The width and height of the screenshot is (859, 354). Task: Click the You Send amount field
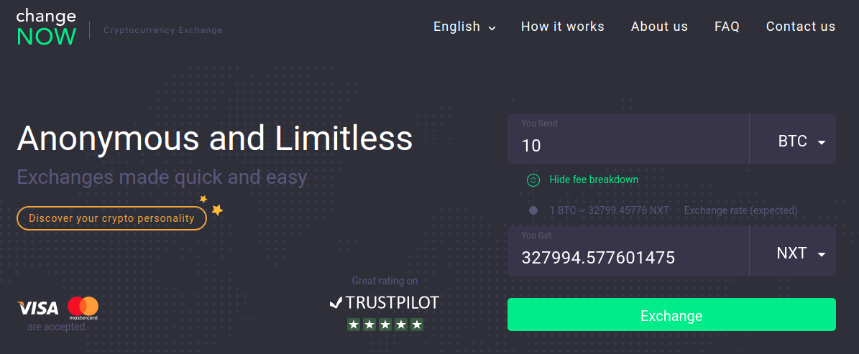pos(628,139)
